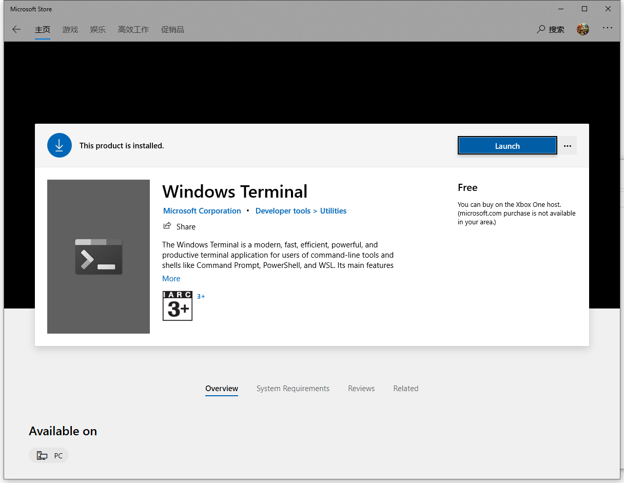Screen dimensions: 624x483
Task: Select the Overview tab
Action: click(222, 389)
